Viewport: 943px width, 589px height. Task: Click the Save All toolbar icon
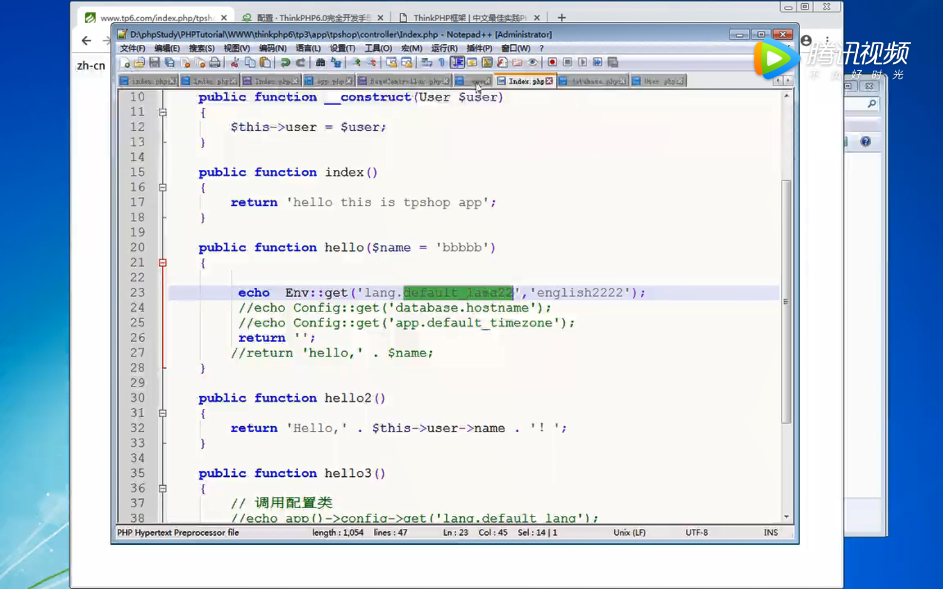(170, 62)
